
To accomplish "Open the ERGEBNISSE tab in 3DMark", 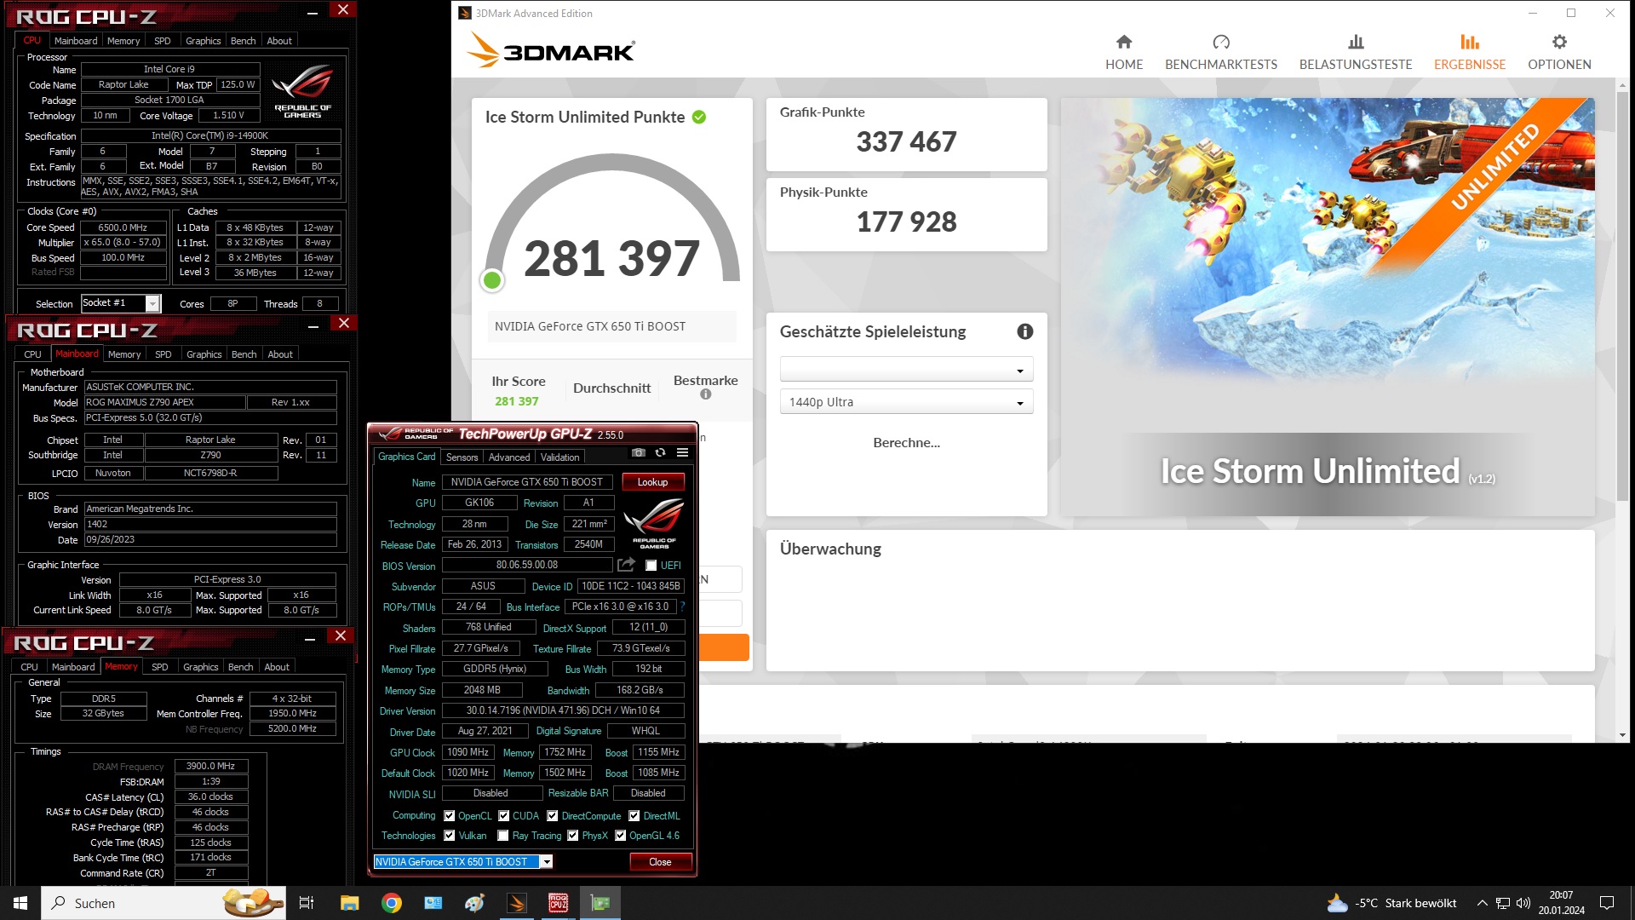I will (x=1470, y=52).
